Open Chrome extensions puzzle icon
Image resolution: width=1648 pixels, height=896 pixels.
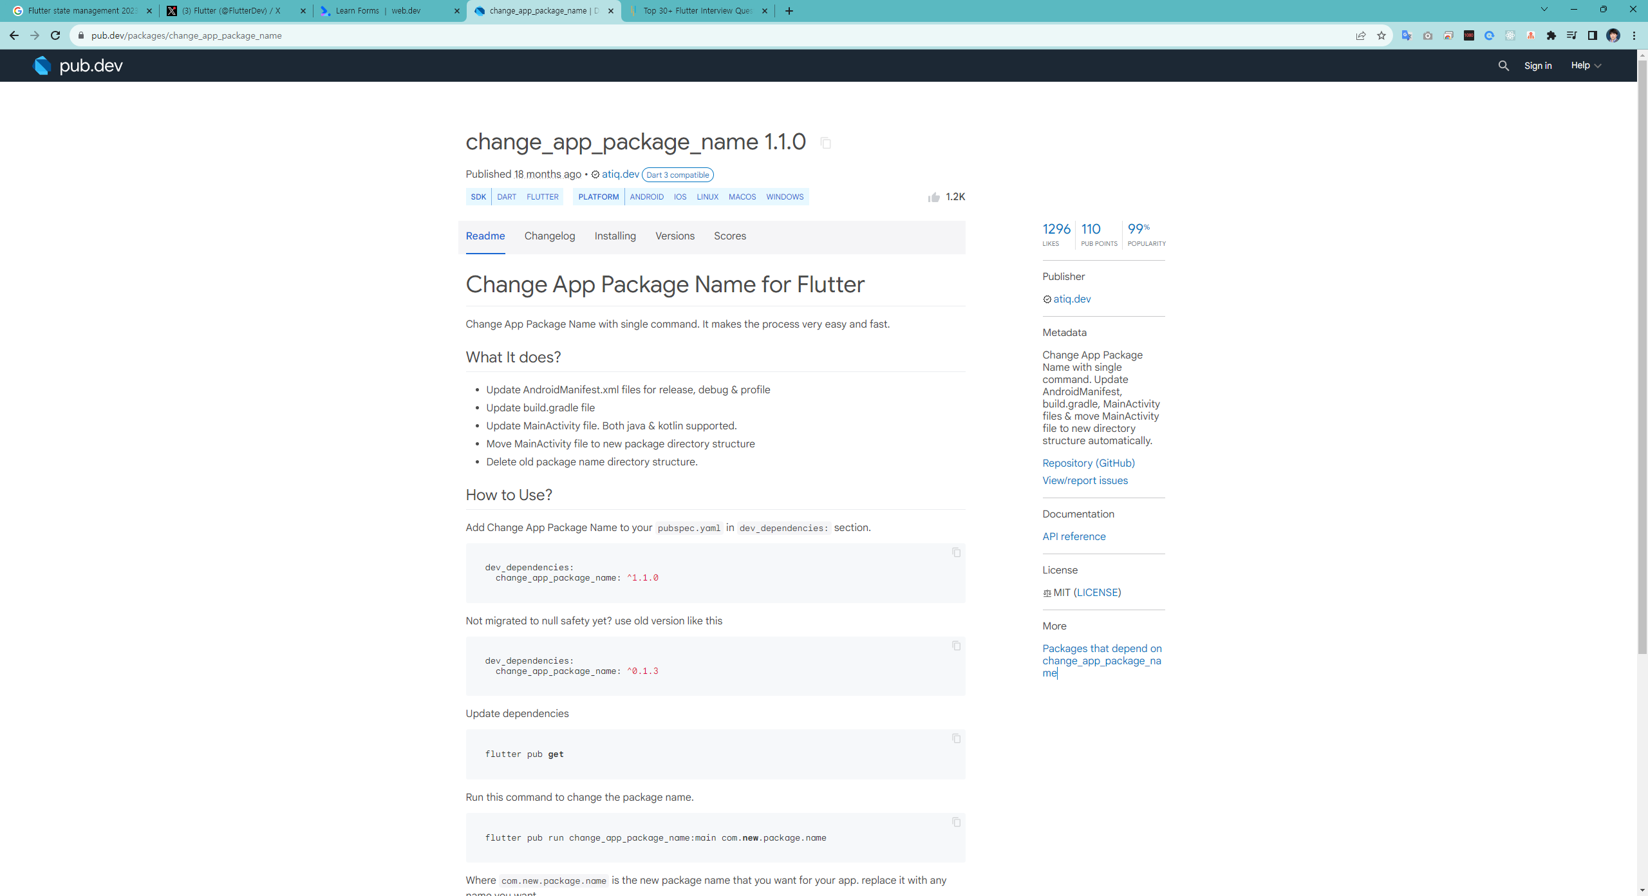tap(1551, 35)
